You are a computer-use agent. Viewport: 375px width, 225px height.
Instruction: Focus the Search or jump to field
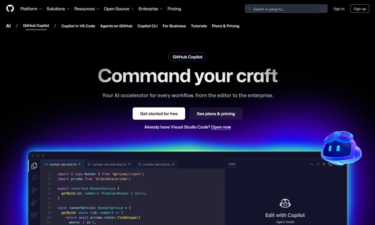286,9
